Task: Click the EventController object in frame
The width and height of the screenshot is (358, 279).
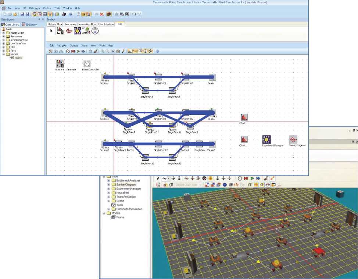Action: tap(86, 64)
